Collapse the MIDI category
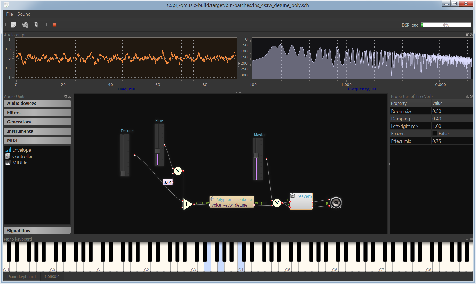This screenshot has width=476, height=284. coord(37,140)
